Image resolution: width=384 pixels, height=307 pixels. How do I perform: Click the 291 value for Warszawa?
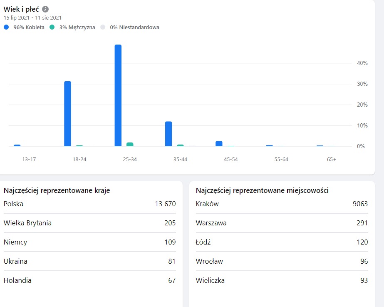(x=362, y=223)
